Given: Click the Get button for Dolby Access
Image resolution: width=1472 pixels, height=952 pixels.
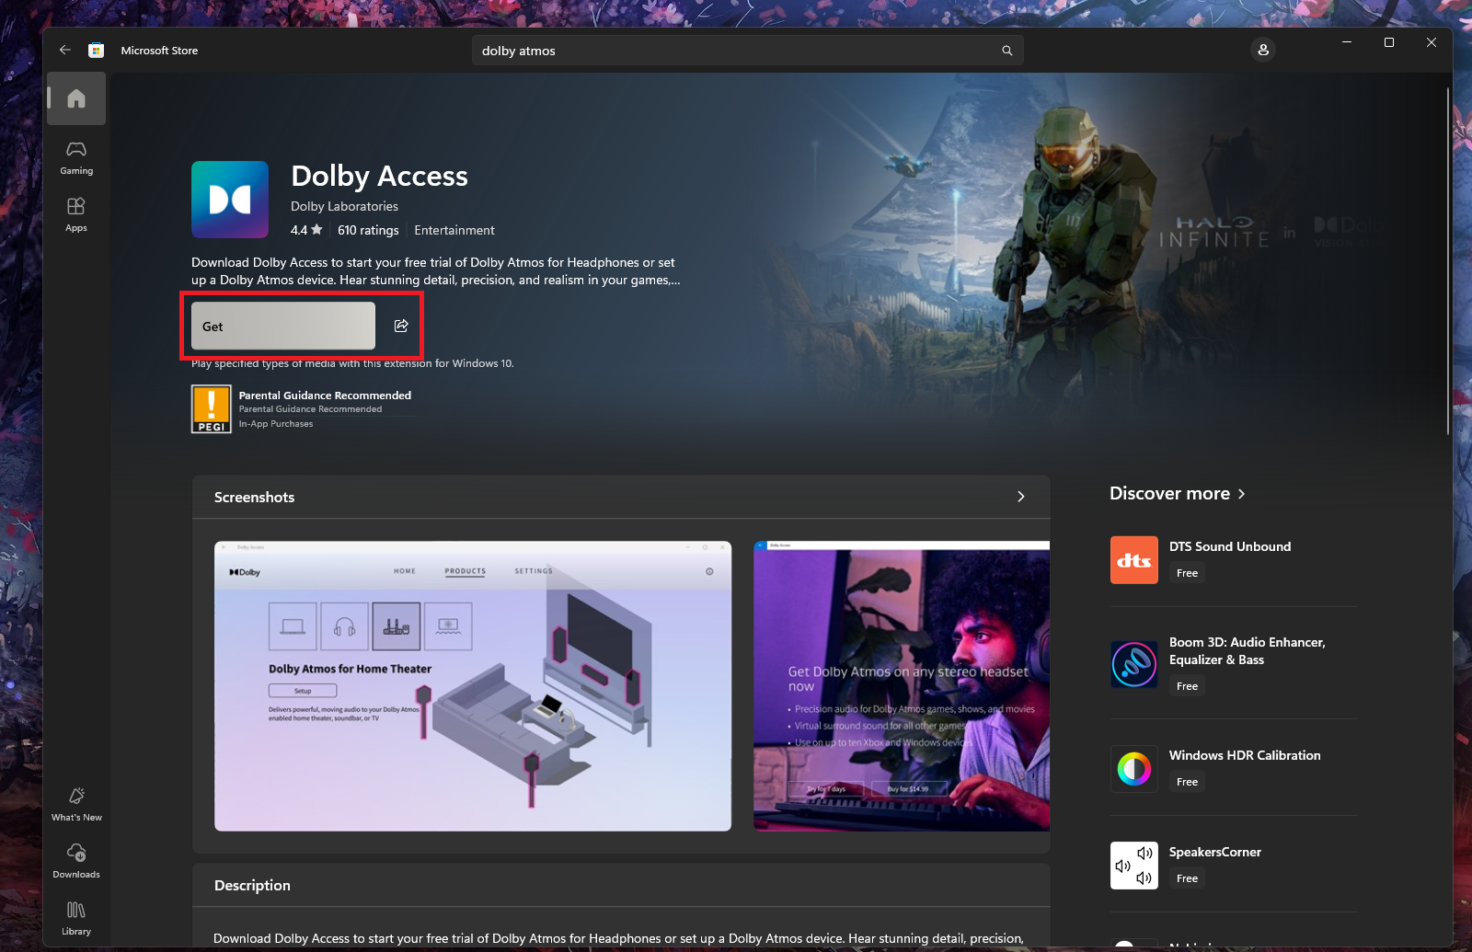Looking at the screenshot, I should tap(282, 326).
